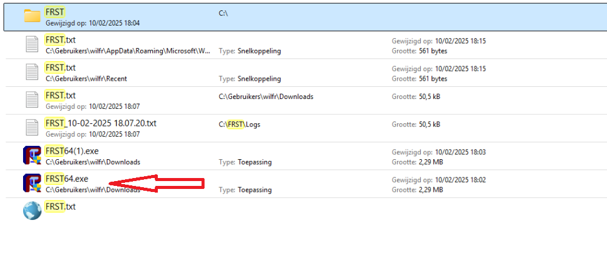Select the FRST.txt filename above the Recent path

tap(61, 67)
